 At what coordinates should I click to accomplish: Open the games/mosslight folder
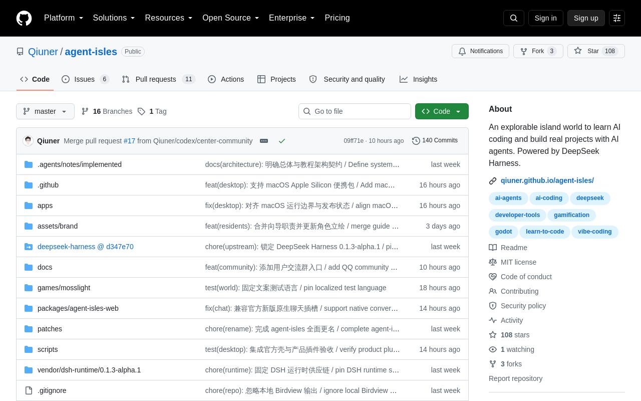point(64,288)
